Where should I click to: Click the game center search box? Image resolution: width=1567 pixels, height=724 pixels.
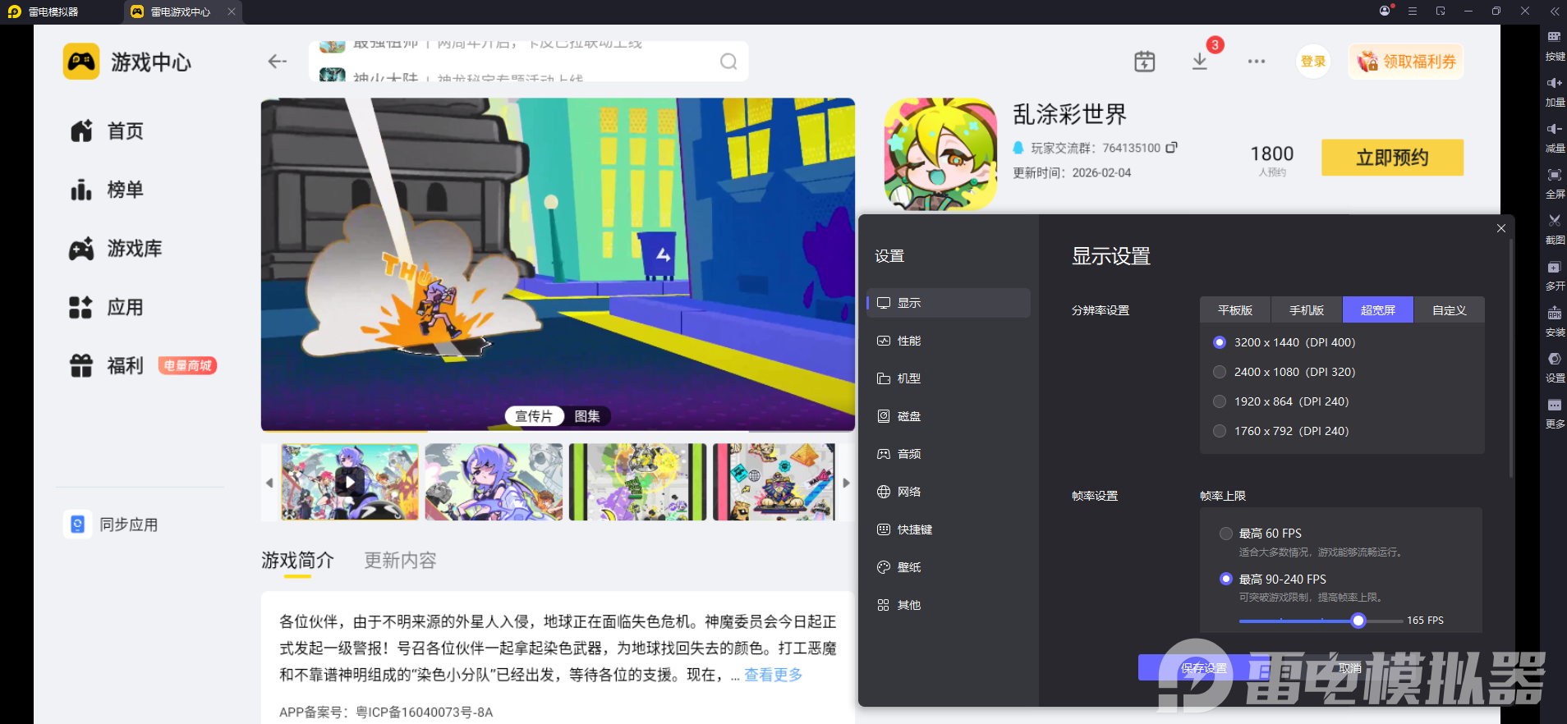(x=529, y=62)
